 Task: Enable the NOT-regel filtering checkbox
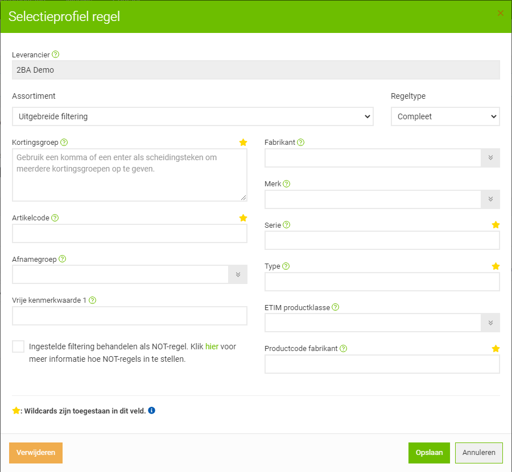18,346
